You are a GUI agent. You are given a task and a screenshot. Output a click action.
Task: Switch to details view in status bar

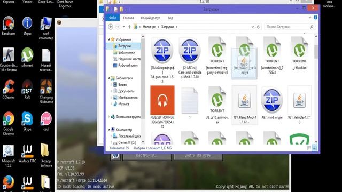(x=309, y=148)
